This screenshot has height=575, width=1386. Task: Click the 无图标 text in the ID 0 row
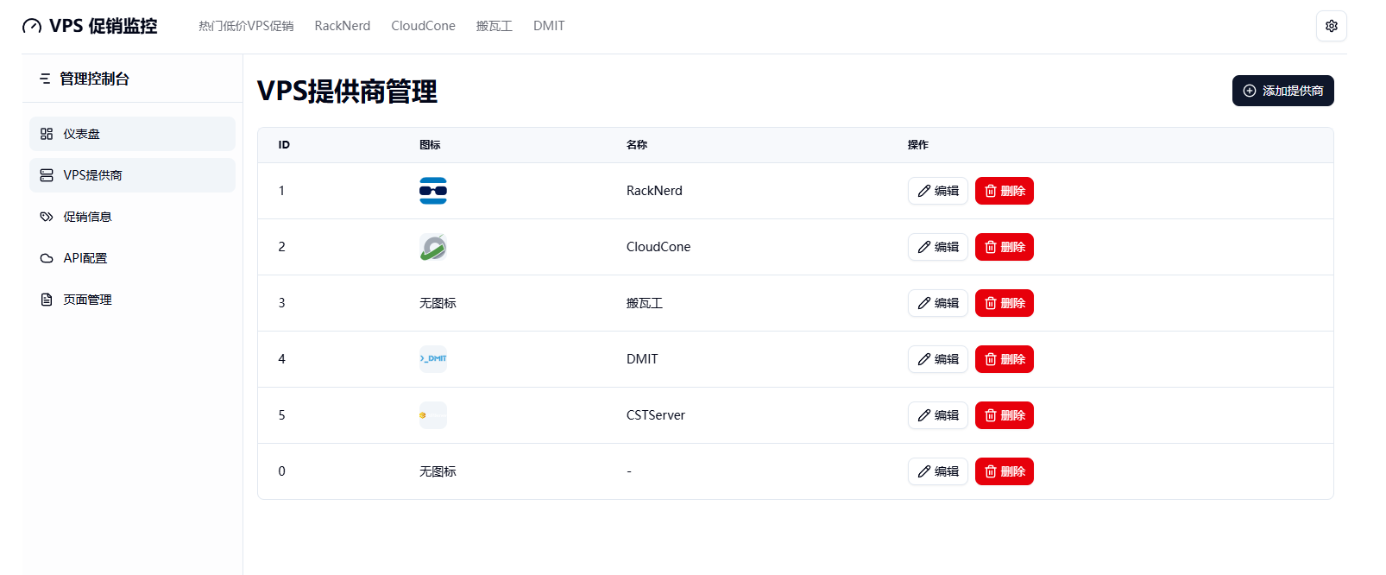pyautogui.click(x=438, y=471)
